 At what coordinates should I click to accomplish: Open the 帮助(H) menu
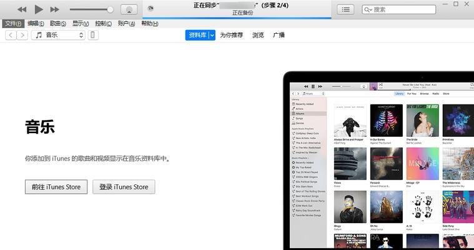click(x=150, y=23)
